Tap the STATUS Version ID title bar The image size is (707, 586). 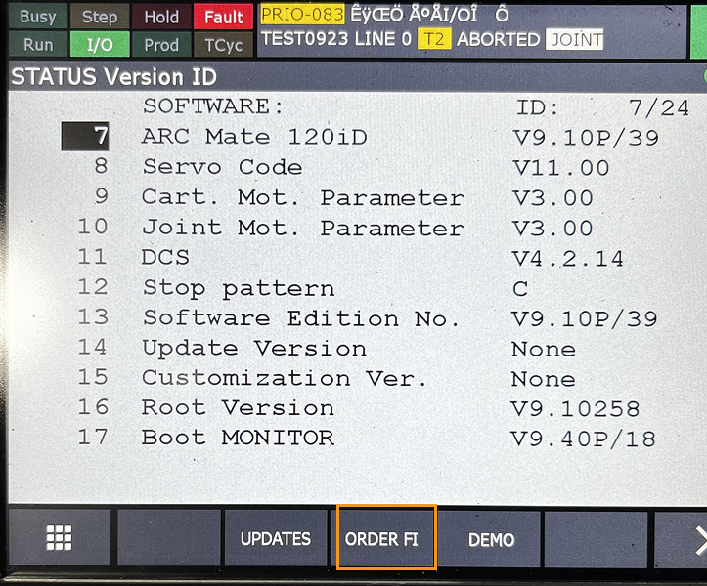tap(356, 76)
